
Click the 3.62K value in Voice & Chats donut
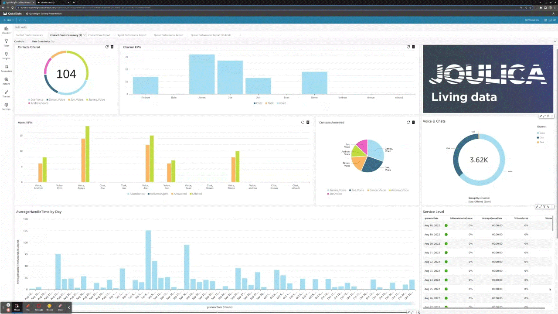(479, 160)
